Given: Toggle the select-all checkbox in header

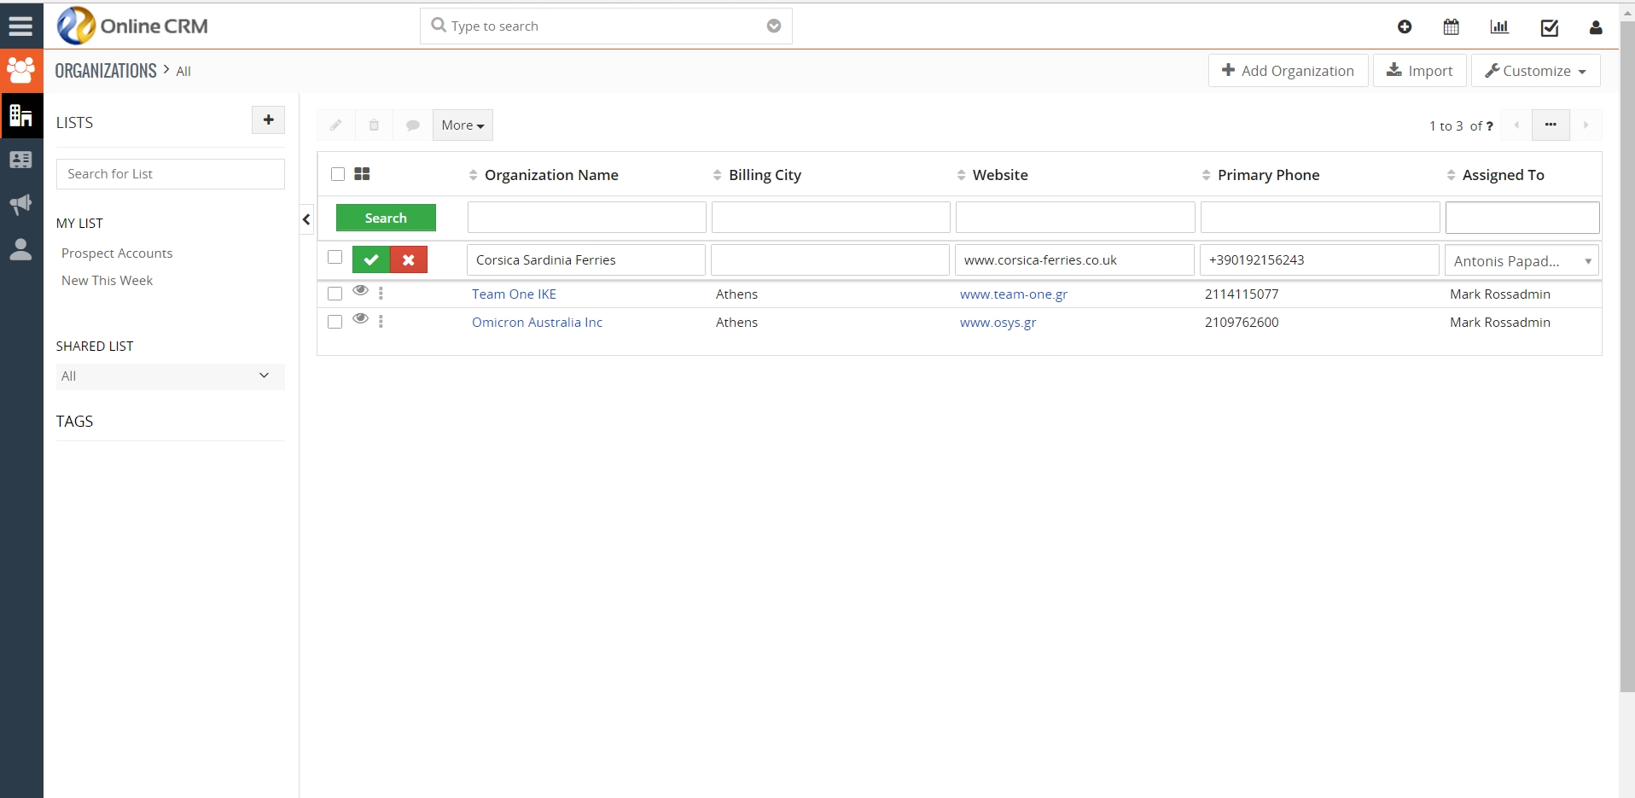Looking at the screenshot, I should tap(338, 174).
